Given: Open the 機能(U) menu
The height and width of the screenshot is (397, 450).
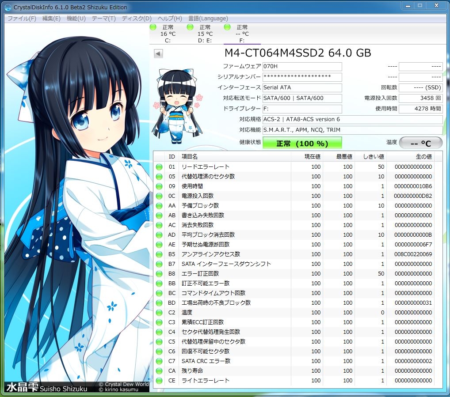Looking at the screenshot, I should 76,19.
